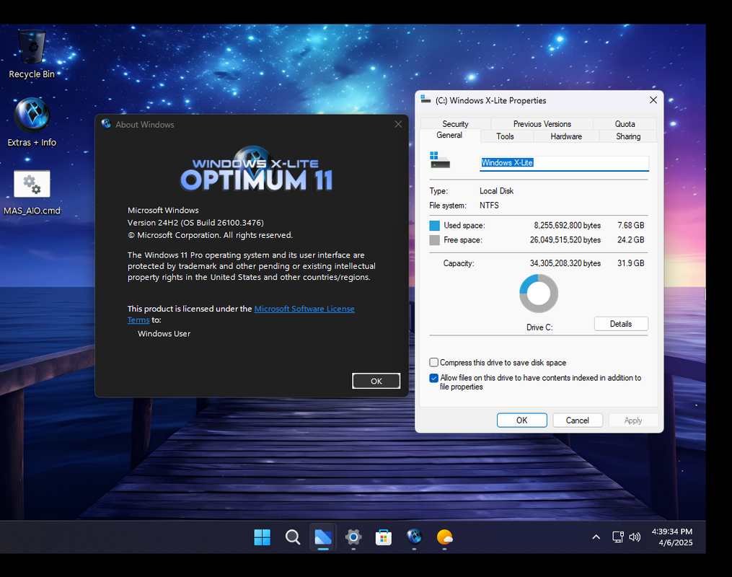Click Cancel in the Properties window
This screenshot has width=732, height=577.
[x=578, y=420]
